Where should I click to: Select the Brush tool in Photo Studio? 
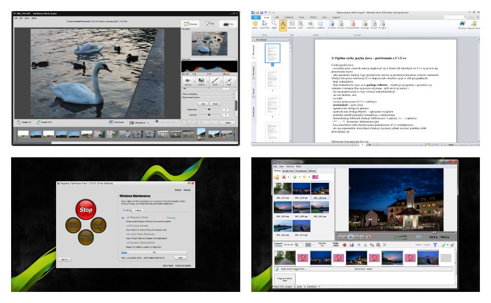pos(215,81)
